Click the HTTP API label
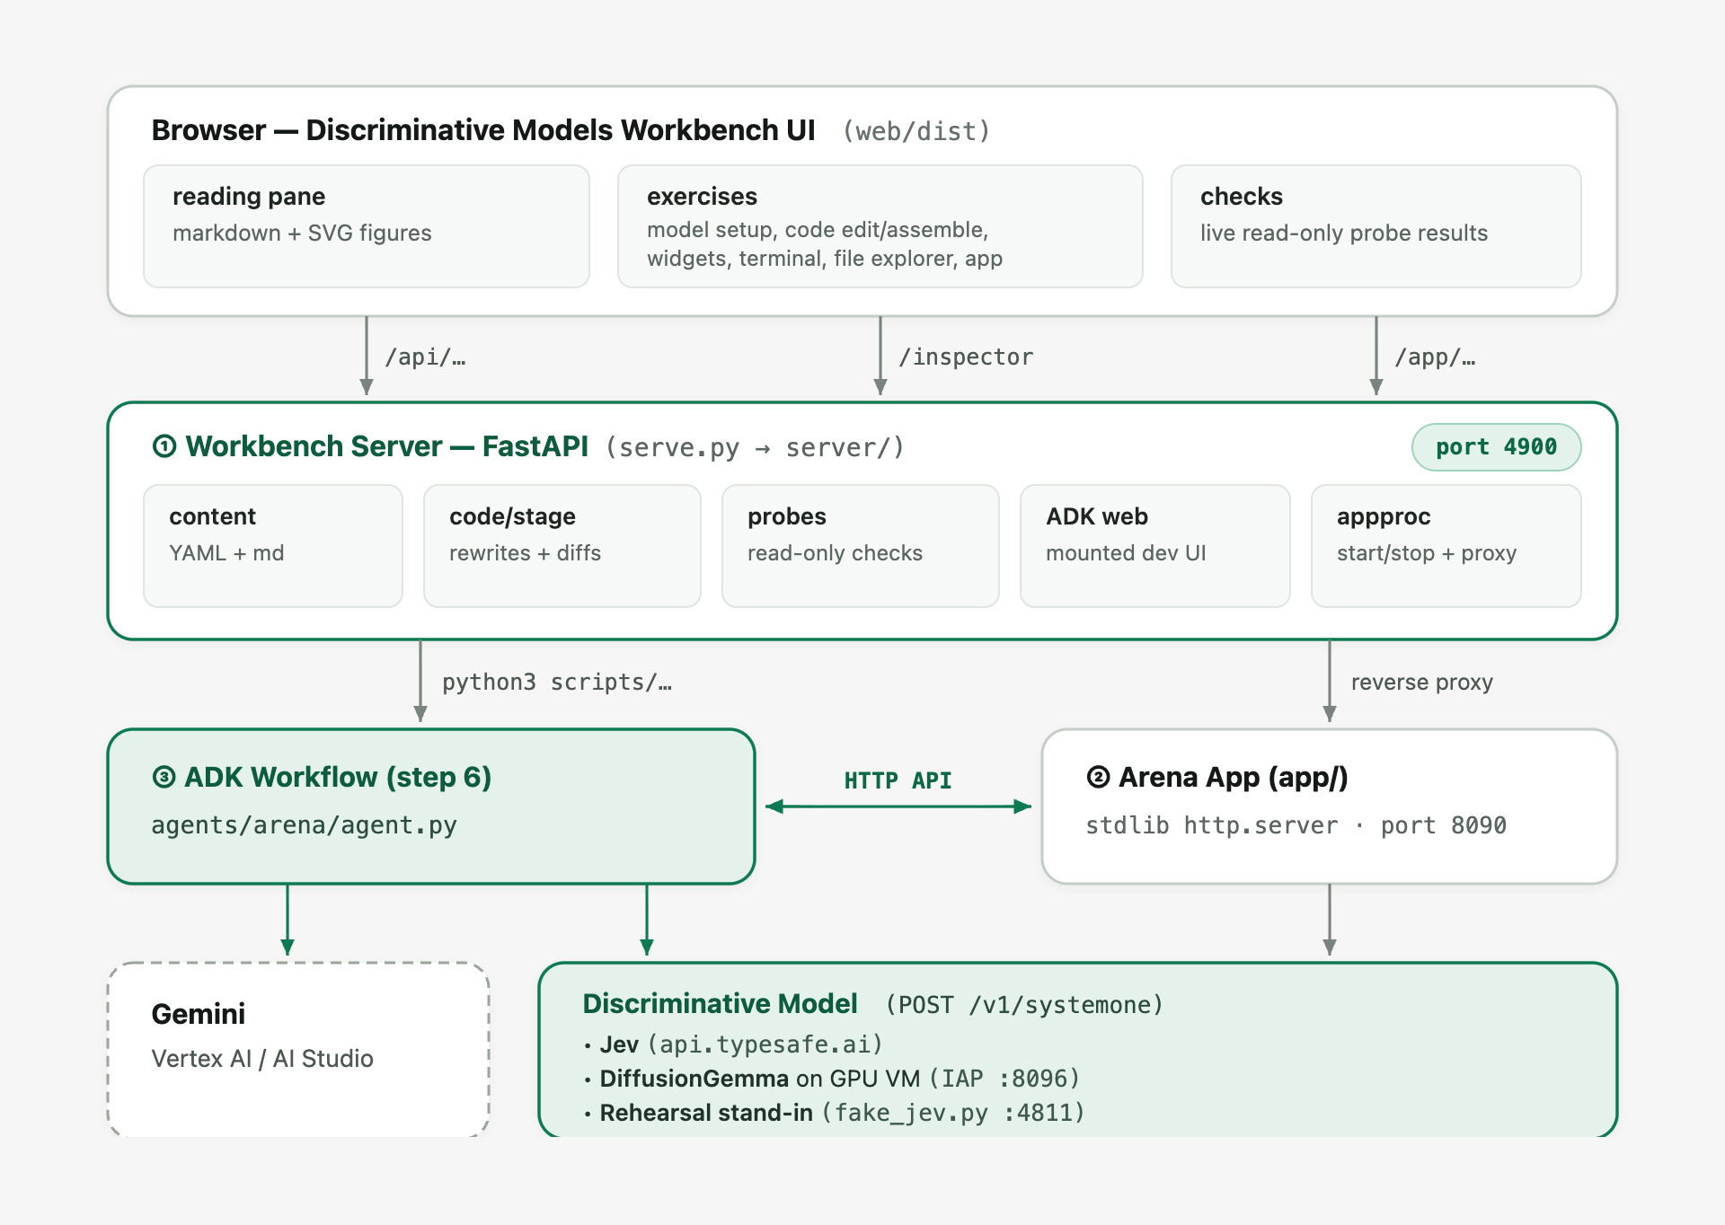Image resolution: width=1725 pixels, height=1225 pixels. 898,780
